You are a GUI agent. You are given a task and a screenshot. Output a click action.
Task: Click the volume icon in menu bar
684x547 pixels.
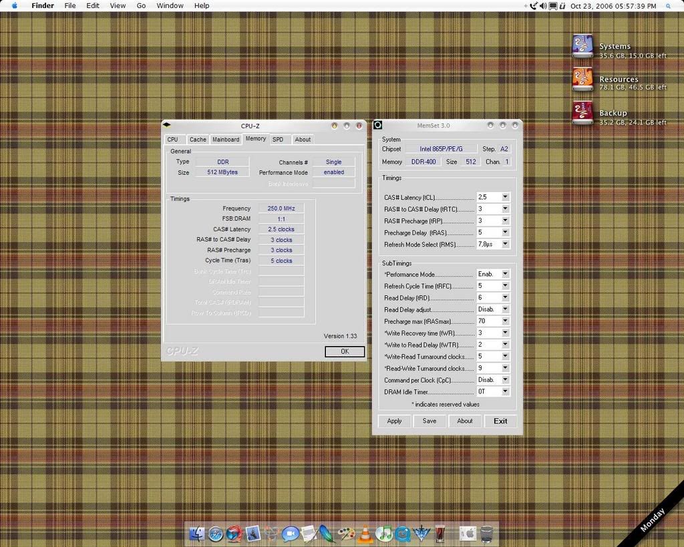543,5
